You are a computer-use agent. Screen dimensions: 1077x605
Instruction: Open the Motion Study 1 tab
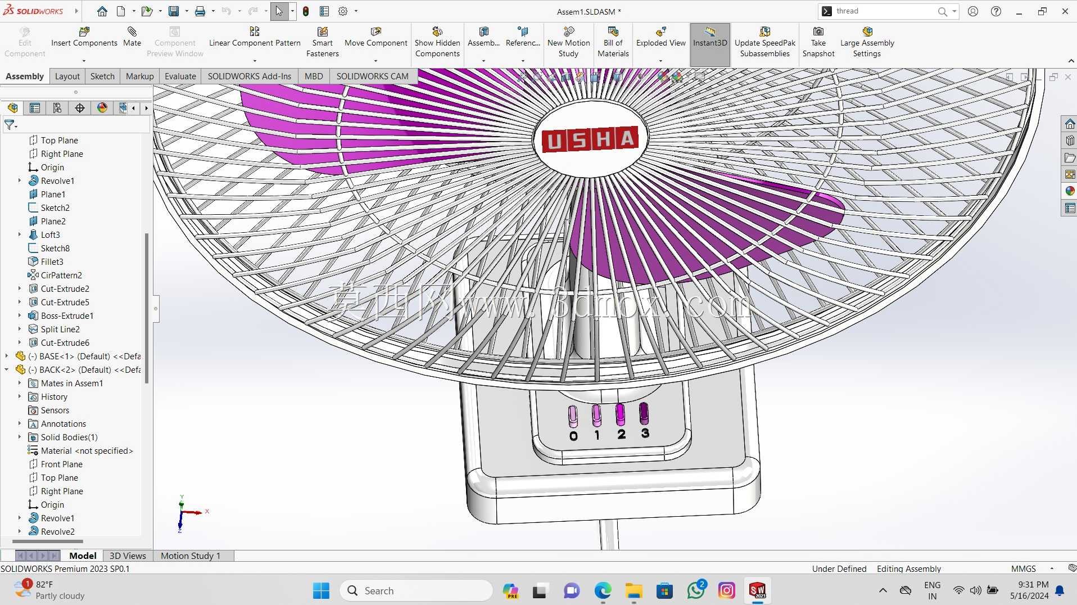tap(191, 556)
